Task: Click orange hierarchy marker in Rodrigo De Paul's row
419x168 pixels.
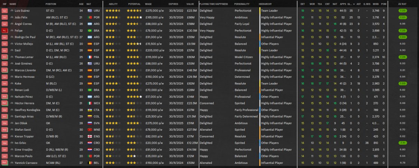Action: coord(259,37)
